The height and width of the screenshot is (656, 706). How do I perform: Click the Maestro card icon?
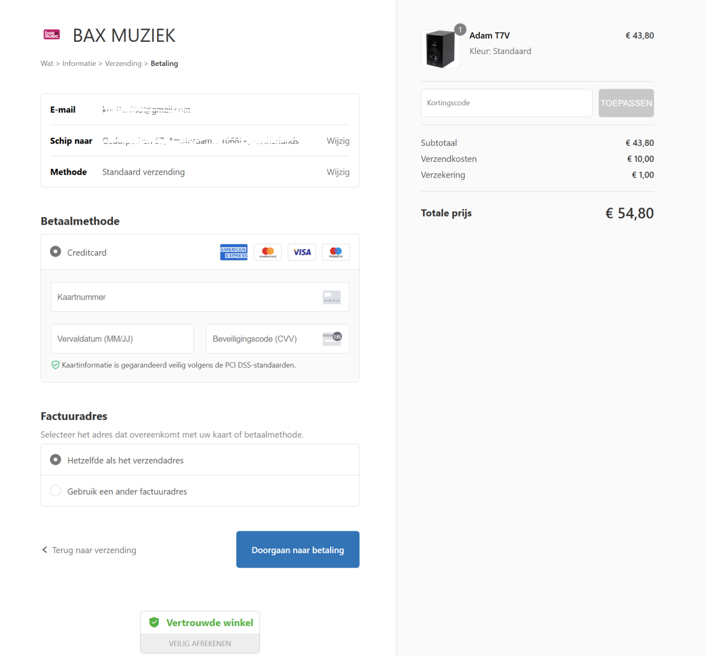pyautogui.click(x=336, y=252)
